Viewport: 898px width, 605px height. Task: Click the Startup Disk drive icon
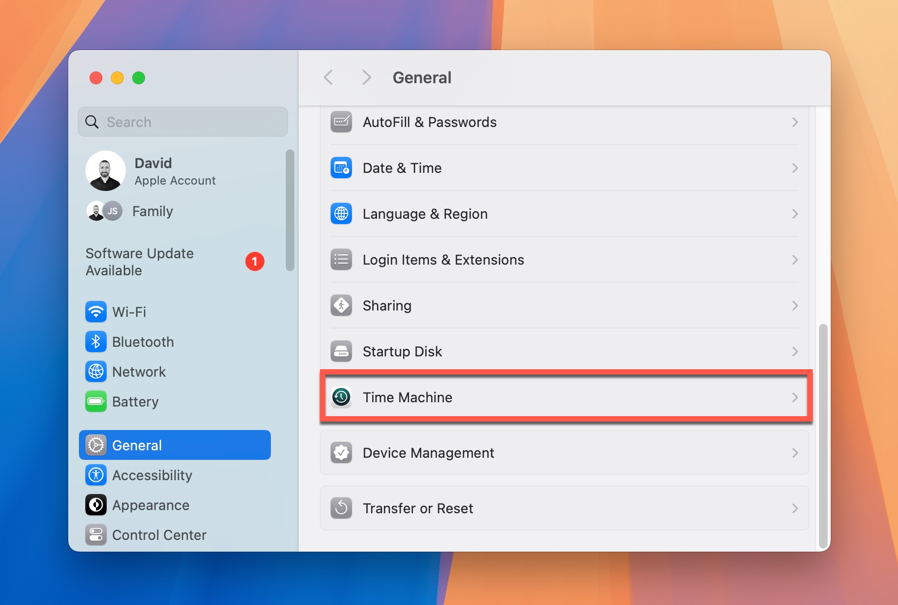pyautogui.click(x=341, y=352)
